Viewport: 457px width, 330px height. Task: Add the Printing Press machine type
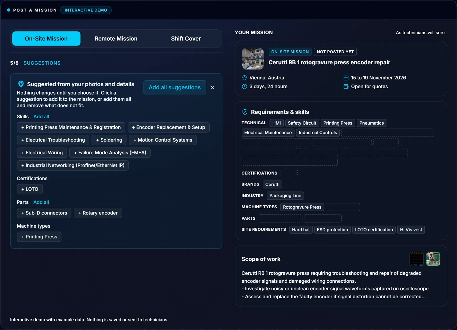pyautogui.click(x=39, y=237)
